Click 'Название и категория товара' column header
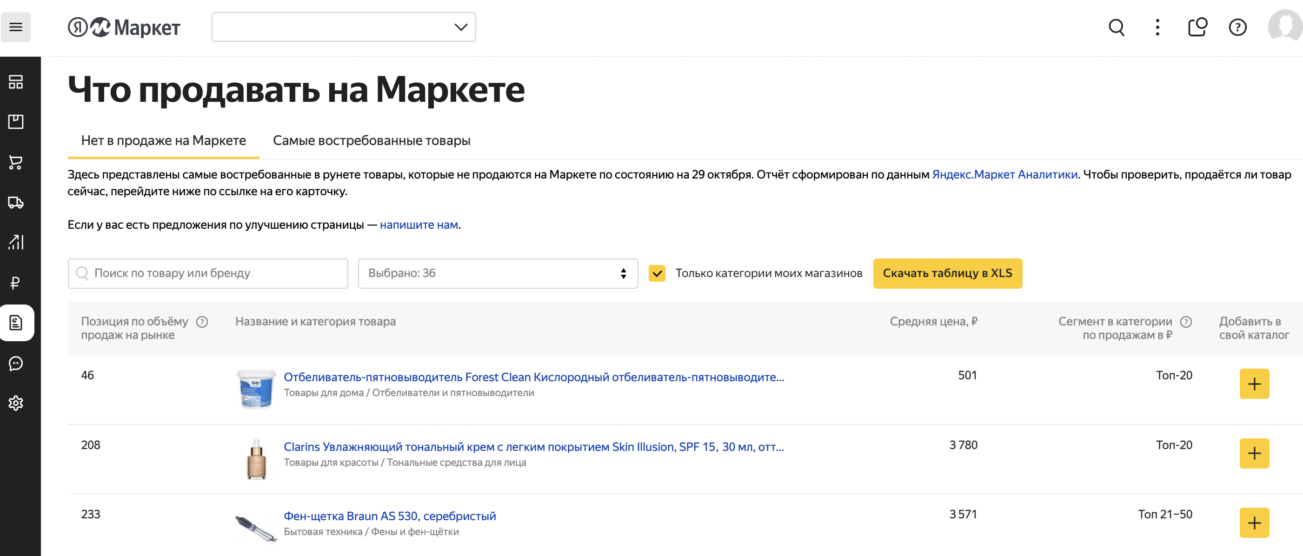The height and width of the screenshot is (556, 1303). pyautogui.click(x=315, y=322)
